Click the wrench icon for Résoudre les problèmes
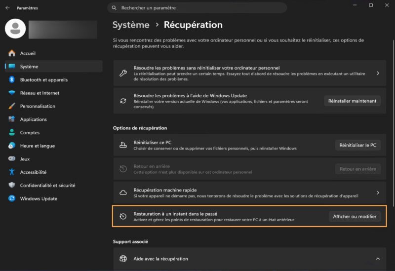The width and height of the screenshot is (395, 271). pos(123,73)
